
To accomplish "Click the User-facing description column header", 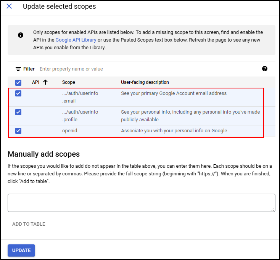I will 145,82.
